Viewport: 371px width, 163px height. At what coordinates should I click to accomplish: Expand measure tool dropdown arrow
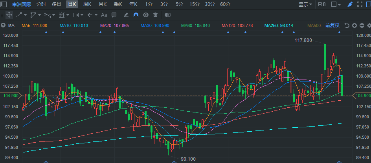(x=68, y=15)
